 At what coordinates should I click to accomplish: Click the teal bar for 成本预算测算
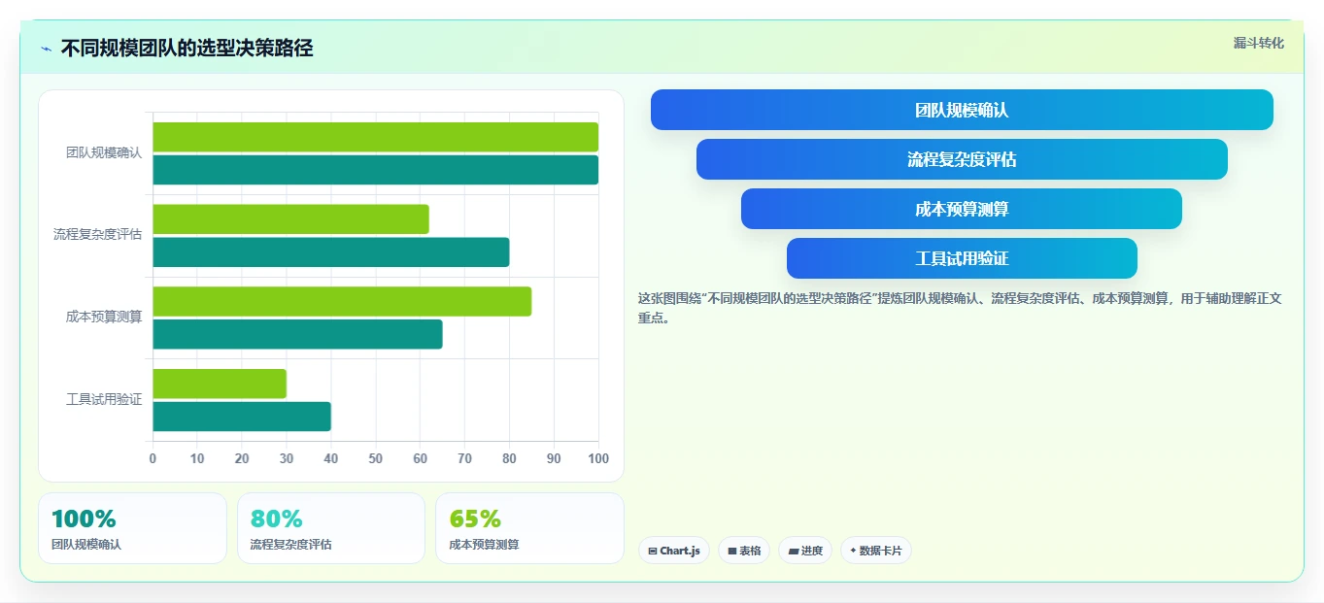pyautogui.click(x=297, y=334)
